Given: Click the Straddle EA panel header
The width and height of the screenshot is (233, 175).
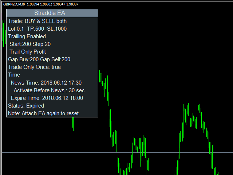Looking at the screenshot, I should coord(52,13).
